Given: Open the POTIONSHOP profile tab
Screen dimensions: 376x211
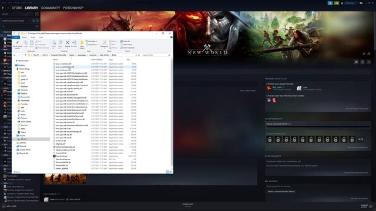Looking at the screenshot, I should click(73, 8).
